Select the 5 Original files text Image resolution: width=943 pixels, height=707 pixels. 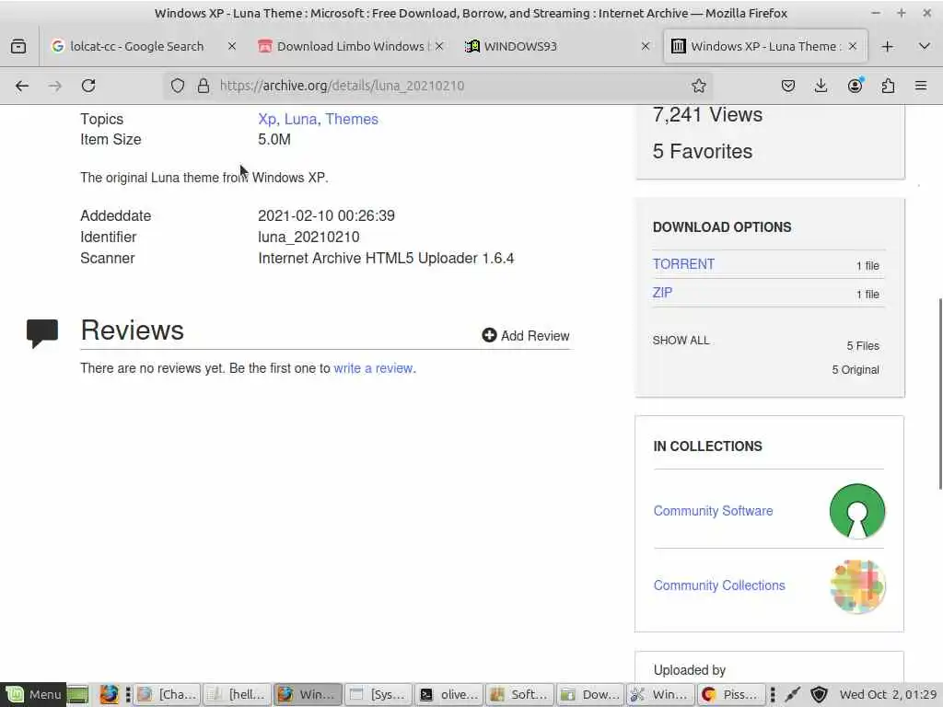coord(856,370)
